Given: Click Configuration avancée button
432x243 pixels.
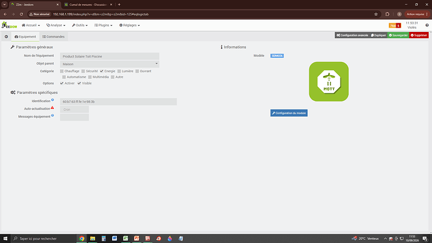Looking at the screenshot, I should pyautogui.click(x=352, y=35).
